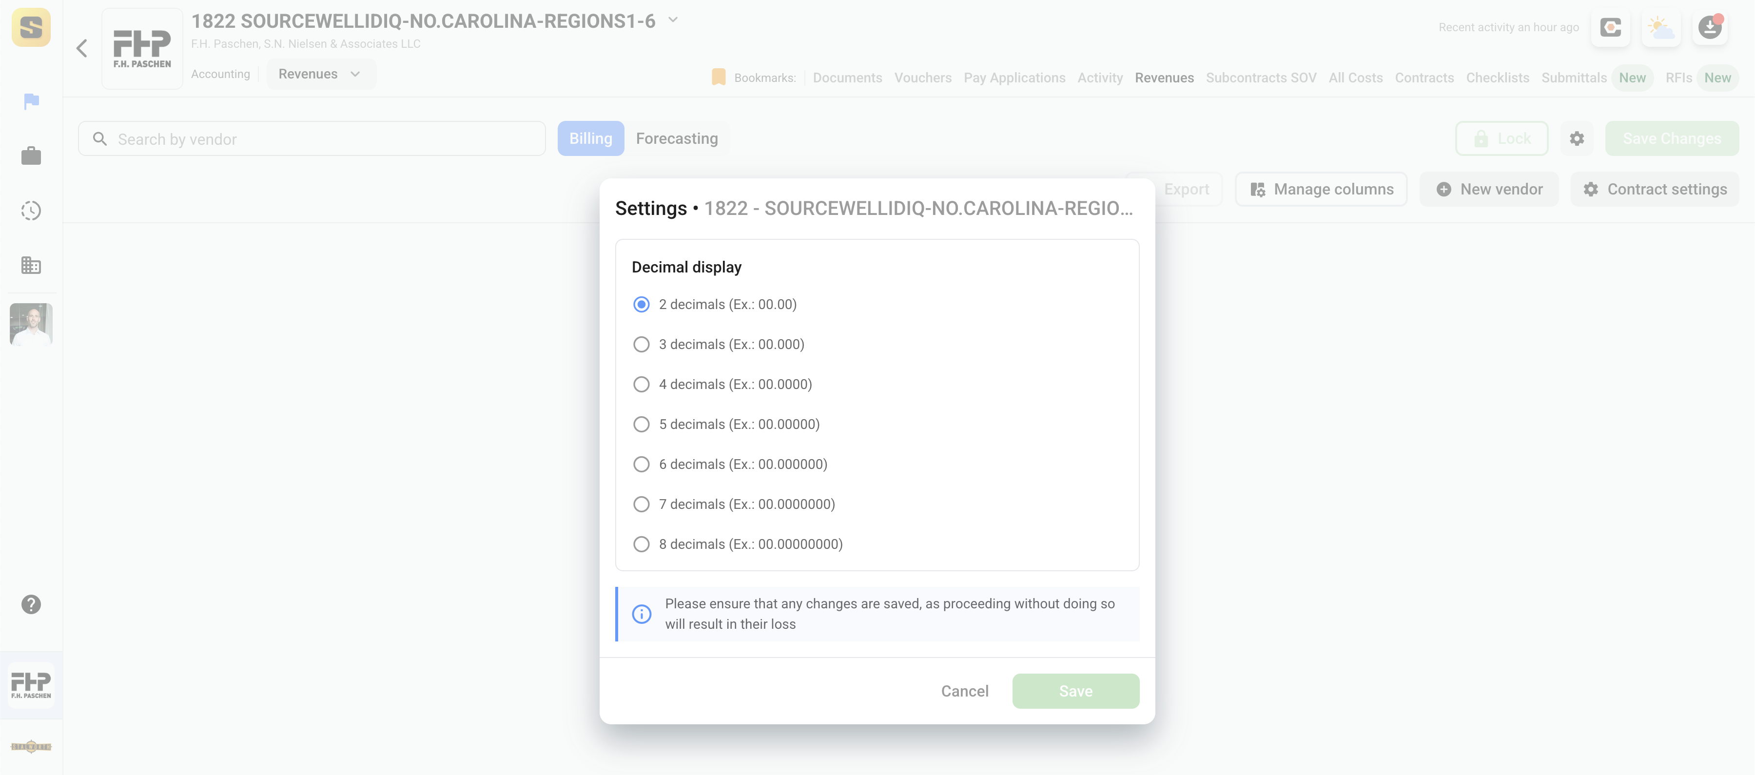Click the search magnifier icon

tap(100, 139)
